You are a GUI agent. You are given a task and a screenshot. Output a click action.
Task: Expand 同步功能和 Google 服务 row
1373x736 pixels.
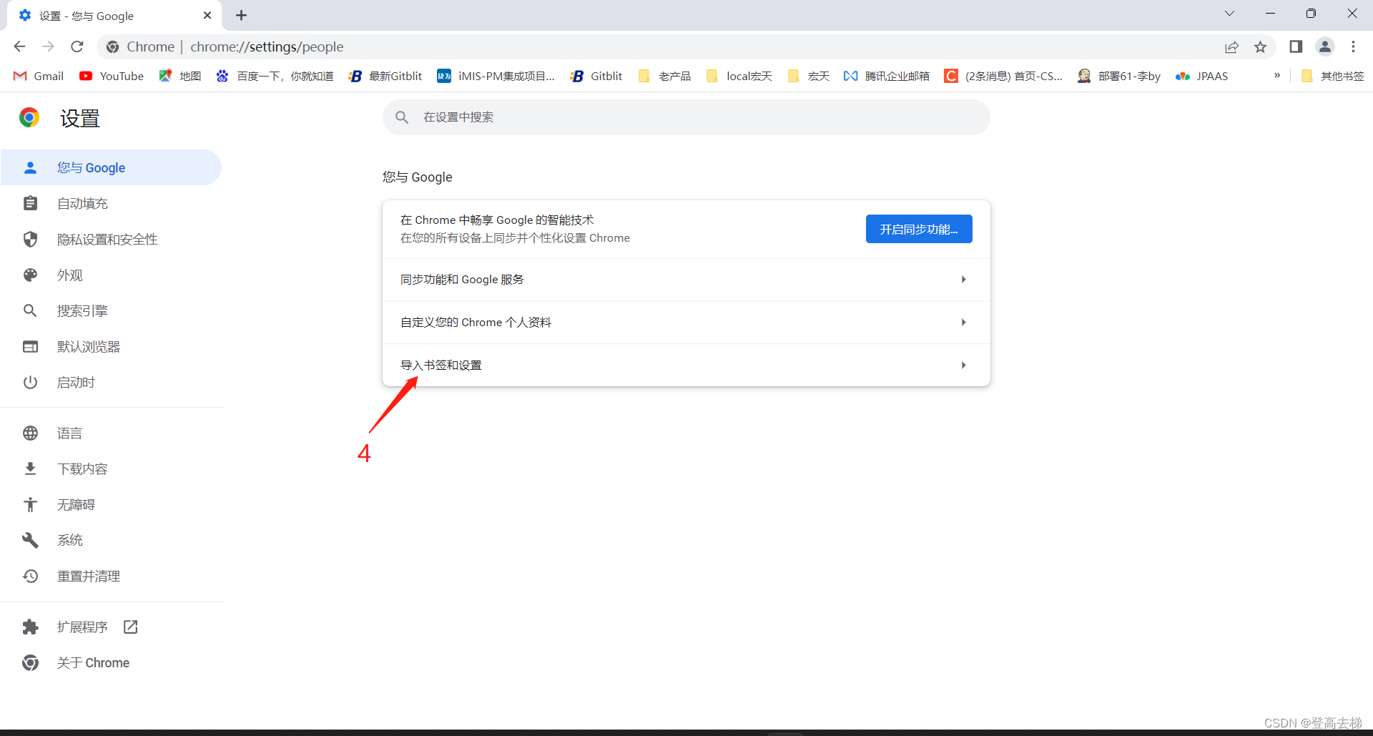(686, 279)
